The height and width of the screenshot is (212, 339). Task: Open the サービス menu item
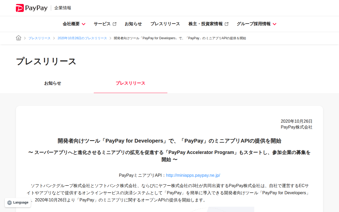click(105, 24)
